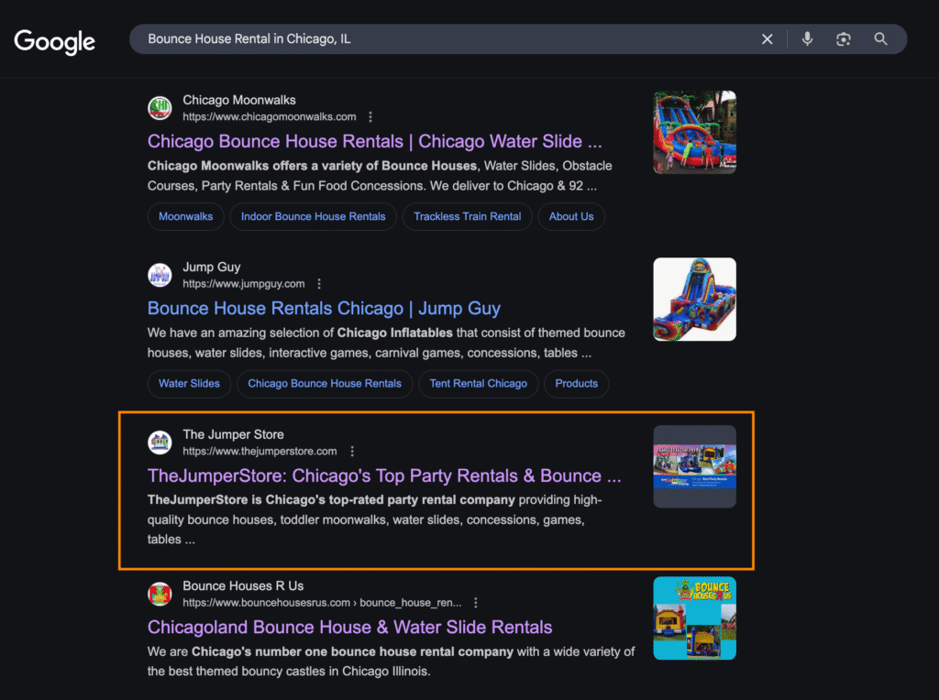Select Indoor Bounce House Rentals sitelink
The height and width of the screenshot is (700, 939).
(314, 216)
